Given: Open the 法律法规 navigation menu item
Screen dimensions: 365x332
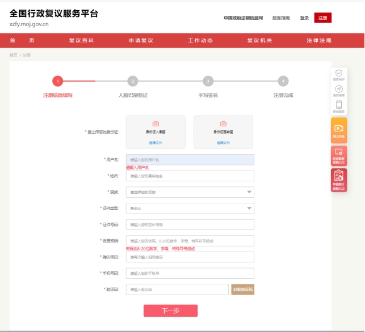Looking at the screenshot, I should pos(318,41).
